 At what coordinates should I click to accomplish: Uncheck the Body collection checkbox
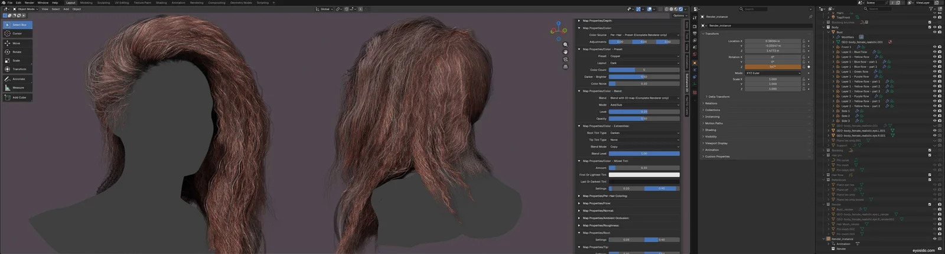click(930, 27)
